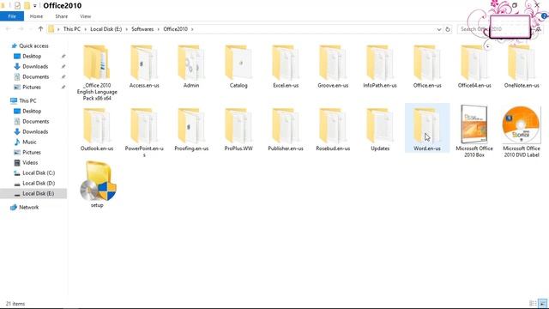The height and width of the screenshot is (309, 549).
Task: Click the Proofing.en-us folder
Action: point(191,130)
